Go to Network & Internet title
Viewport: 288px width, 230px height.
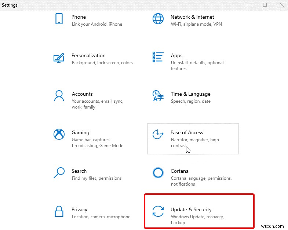pos(192,17)
